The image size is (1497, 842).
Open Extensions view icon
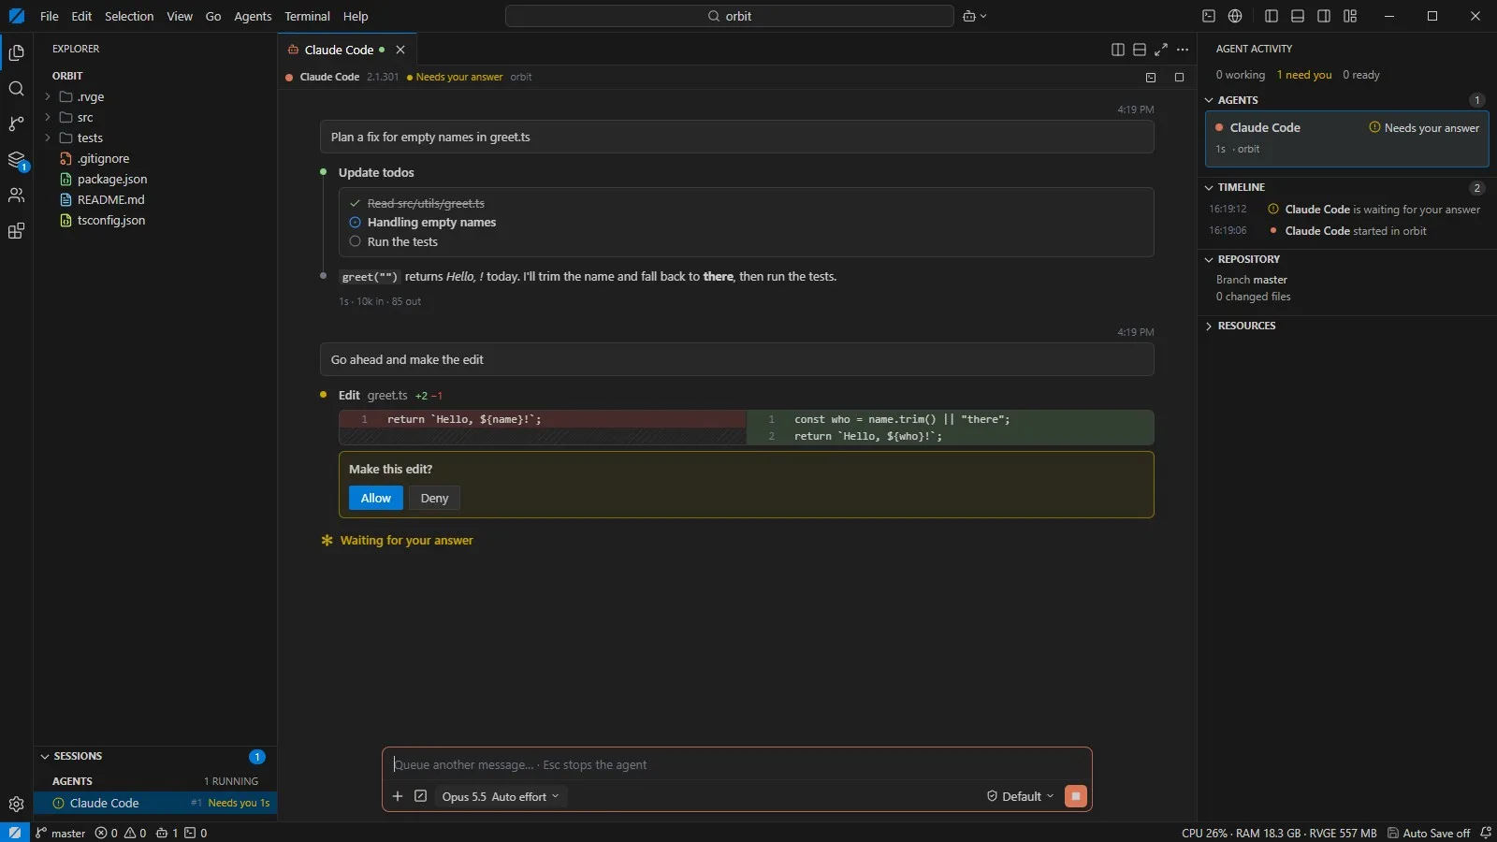[x=16, y=231]
